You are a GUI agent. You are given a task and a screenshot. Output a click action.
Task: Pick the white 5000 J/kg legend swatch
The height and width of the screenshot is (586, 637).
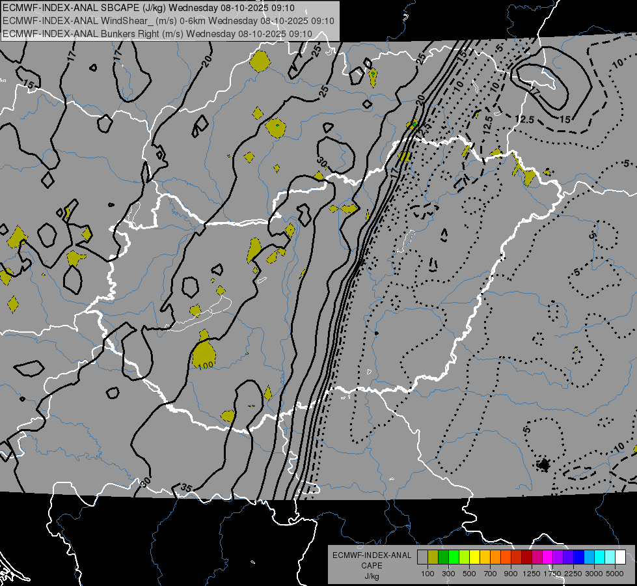click(620, 557)
